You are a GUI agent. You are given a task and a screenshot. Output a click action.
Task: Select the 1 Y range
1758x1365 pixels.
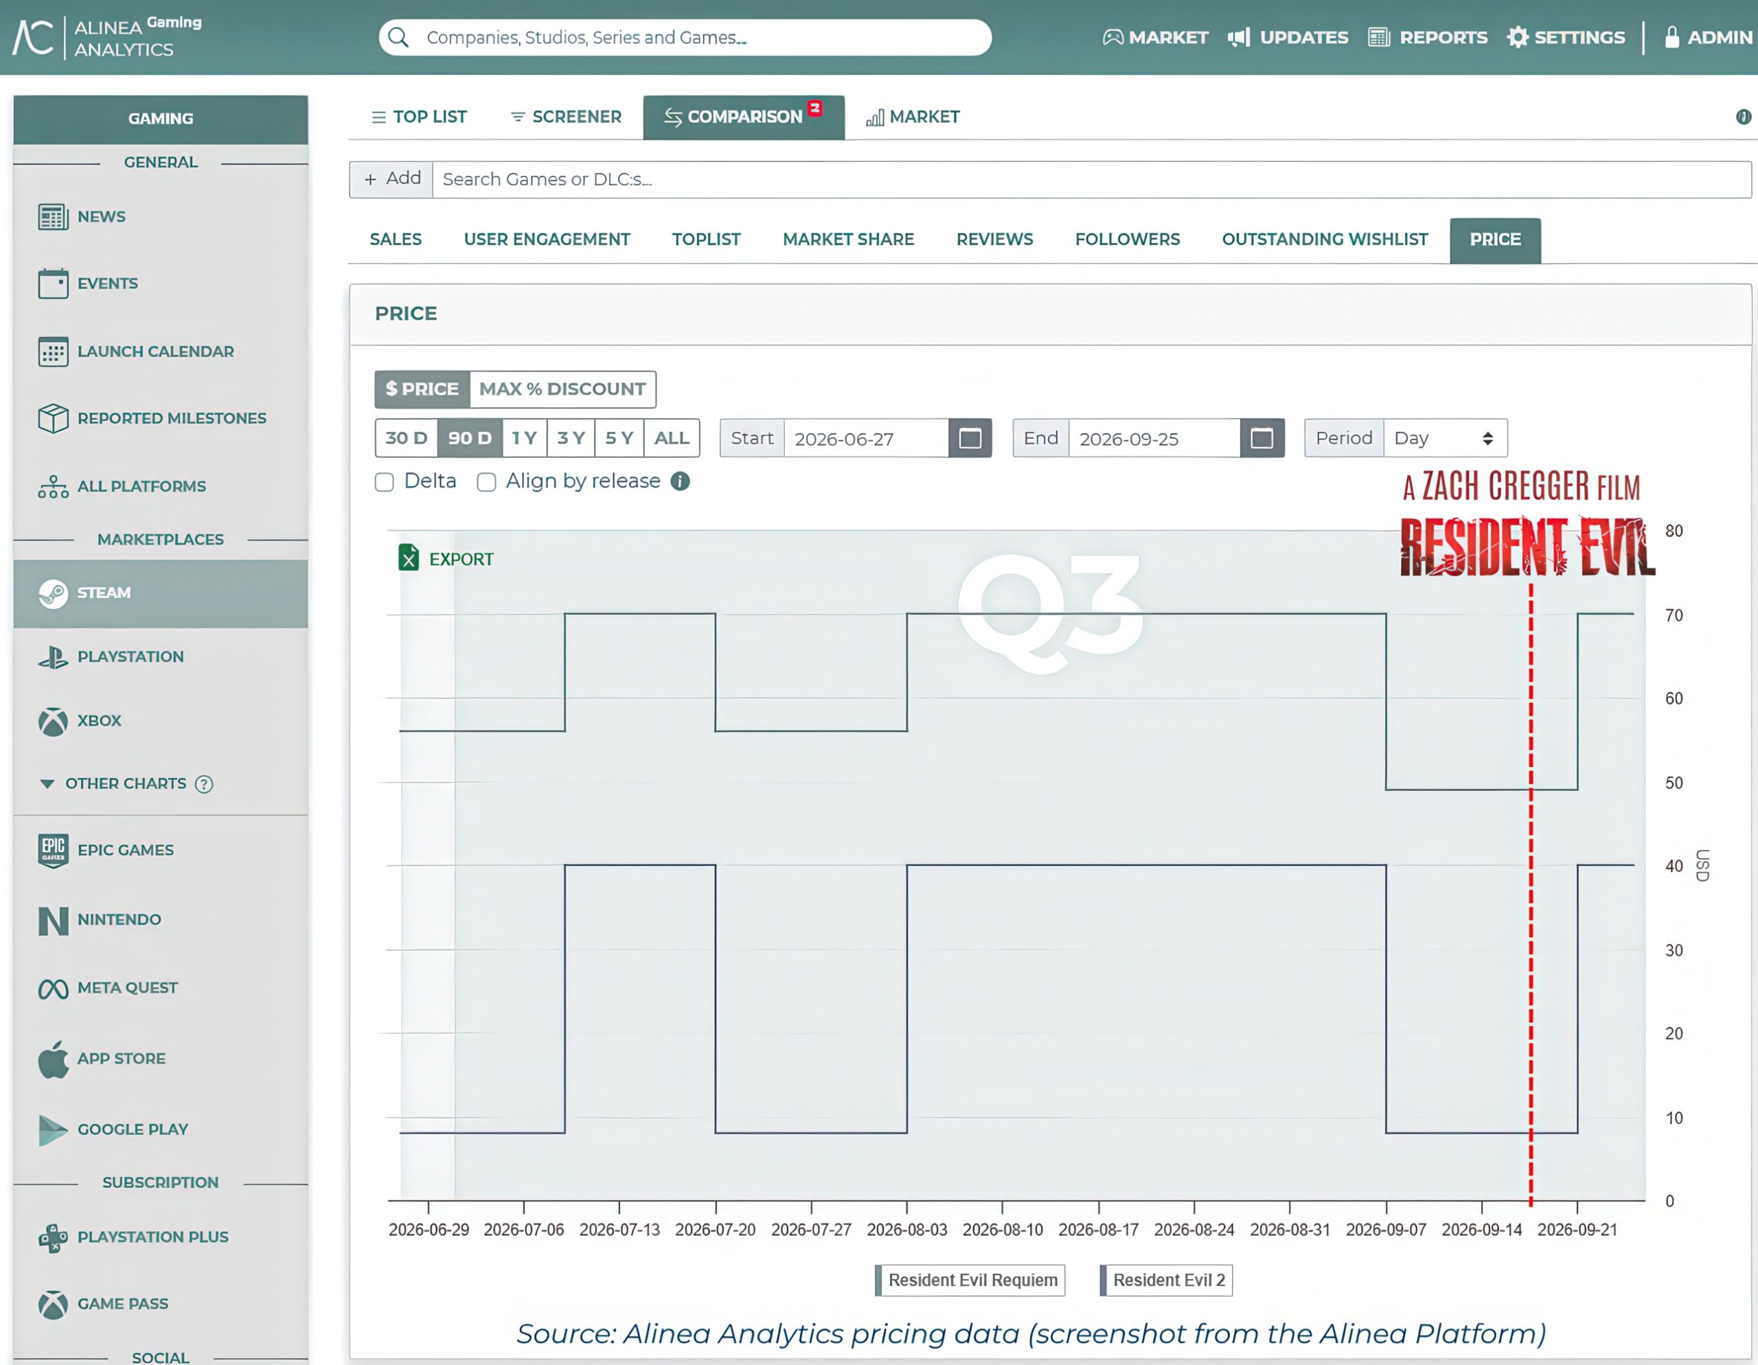point(524,439)
